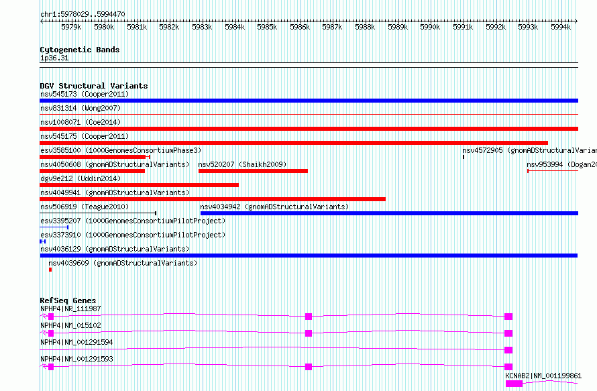This screenshot has height=391, width=597.
Task: Open the NPHP4|NM_015102 transcript label
Action: coord(70,325)
